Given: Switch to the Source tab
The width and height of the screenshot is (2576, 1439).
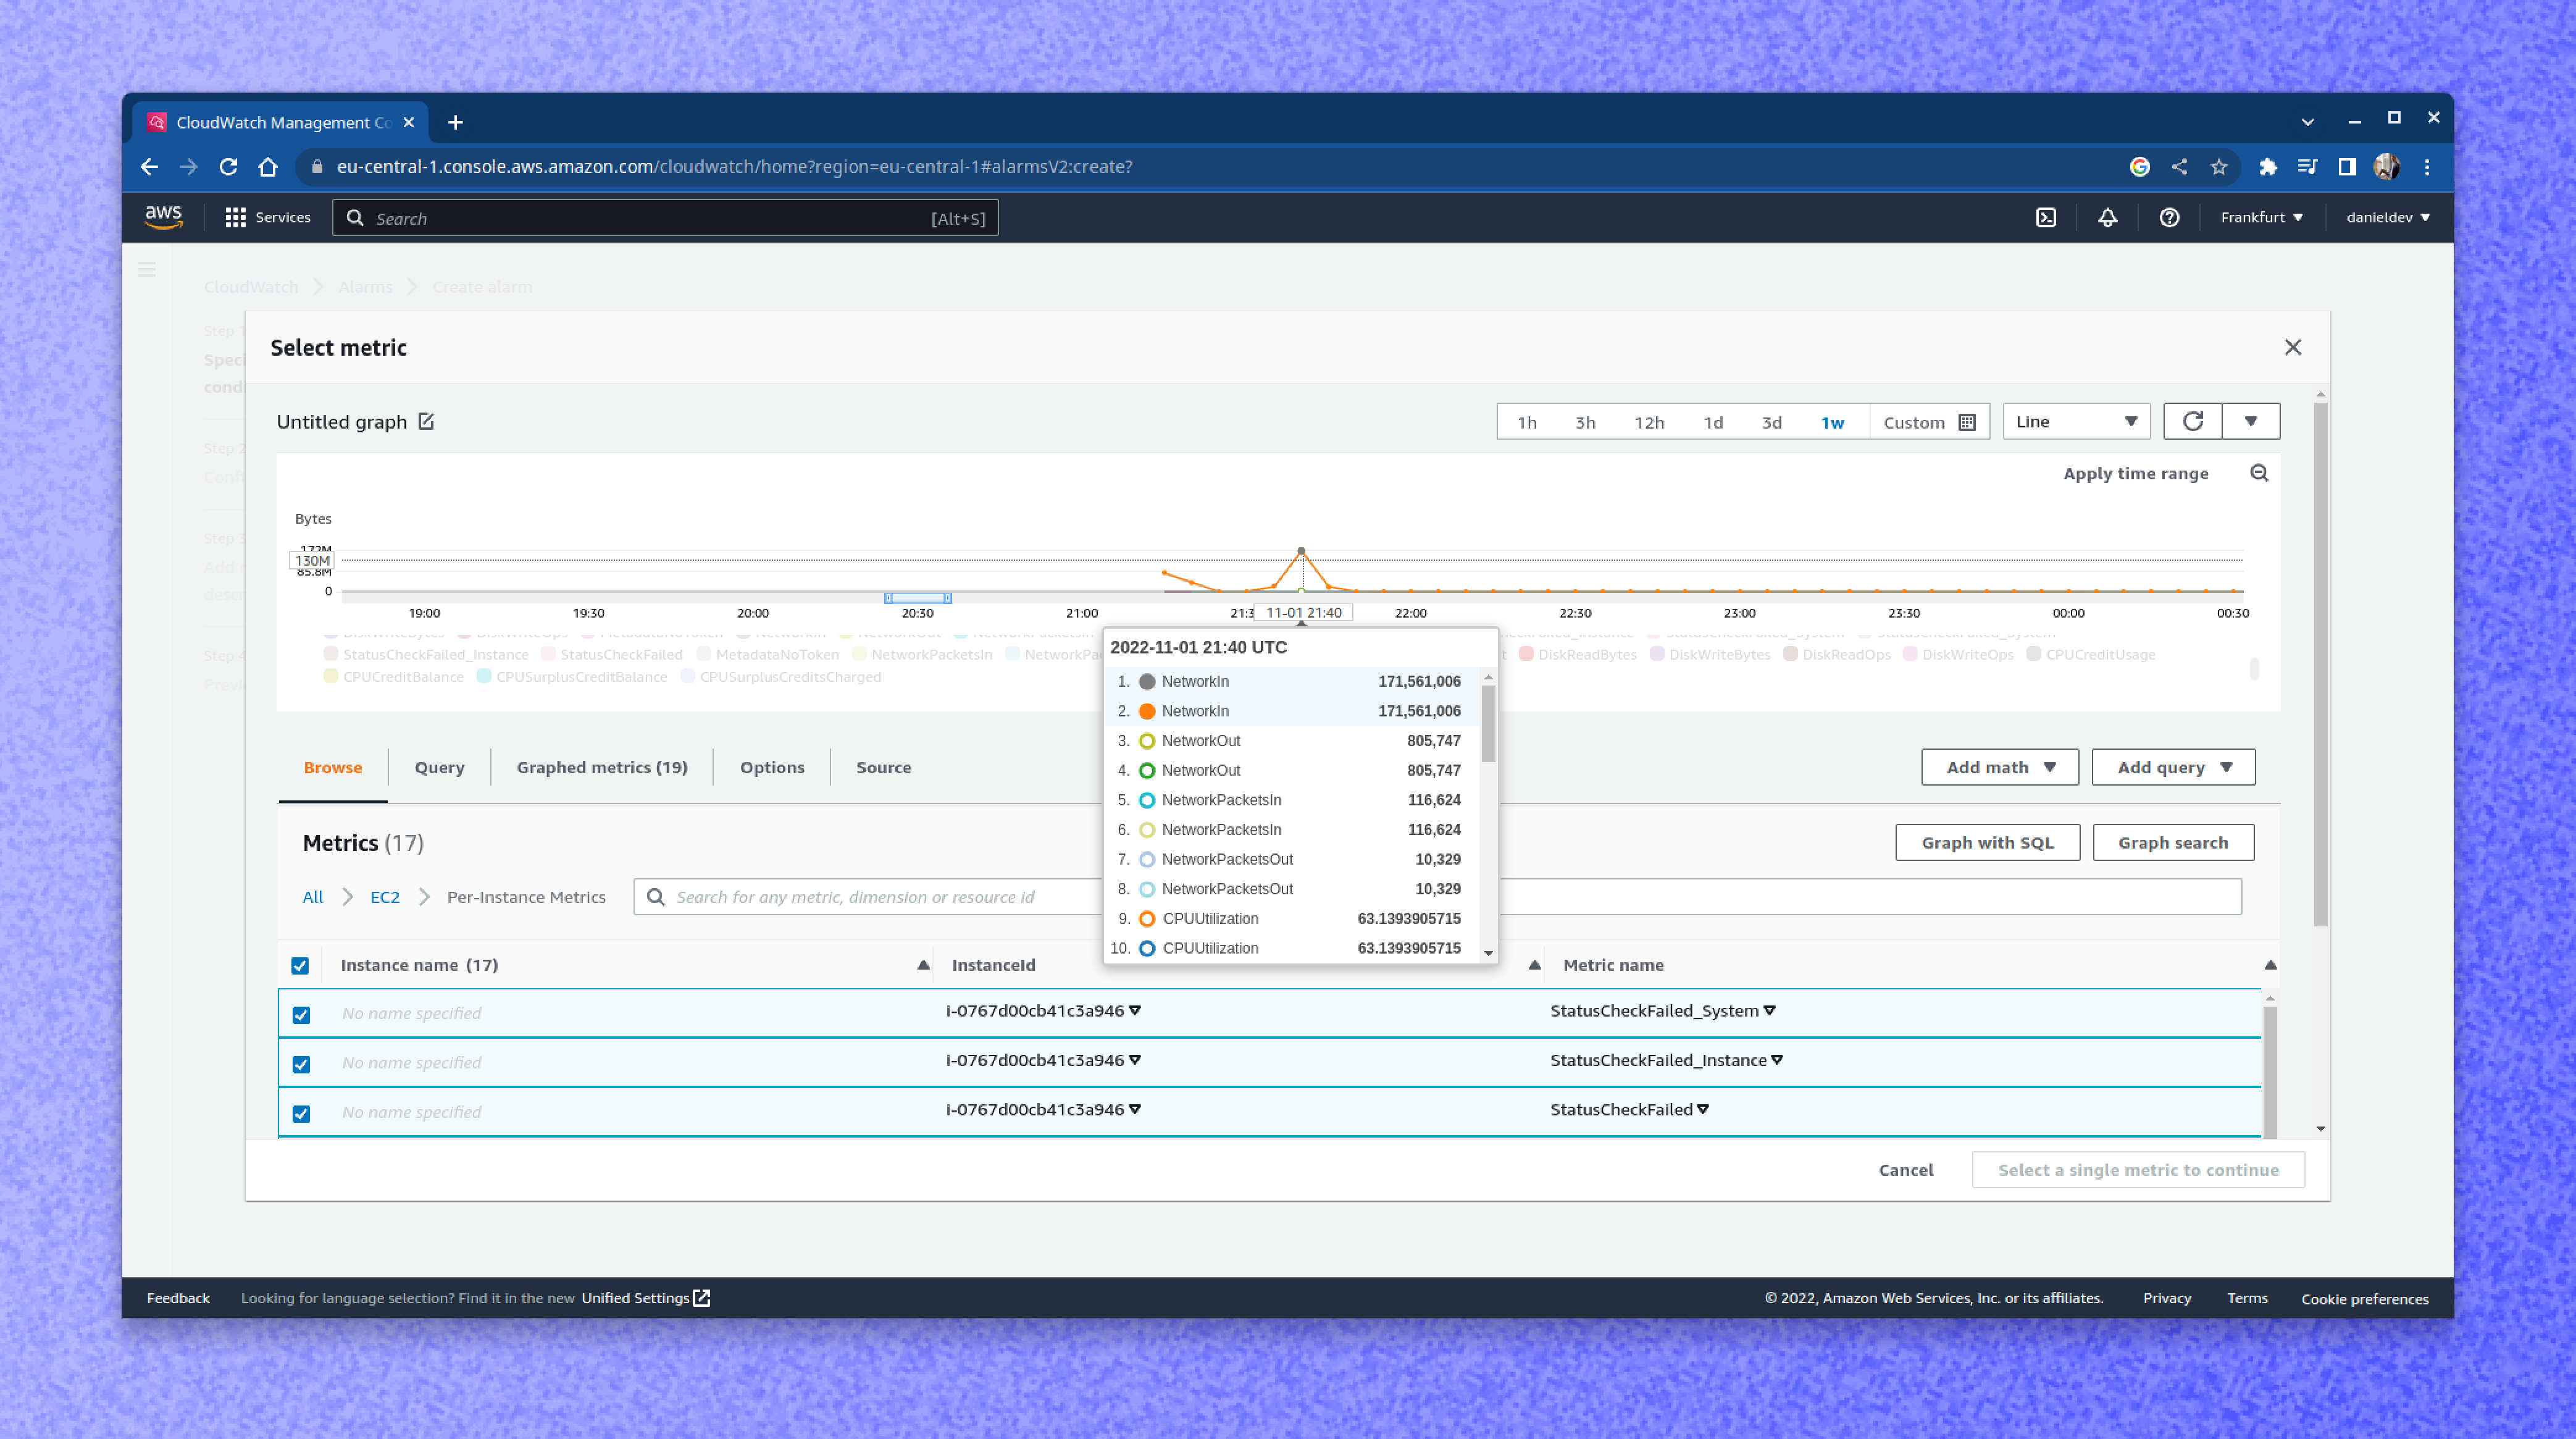Looking at the screenshot, I should coord(883,767).
